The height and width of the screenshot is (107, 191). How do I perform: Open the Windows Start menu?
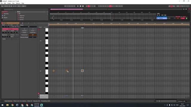tap(2, 105)
